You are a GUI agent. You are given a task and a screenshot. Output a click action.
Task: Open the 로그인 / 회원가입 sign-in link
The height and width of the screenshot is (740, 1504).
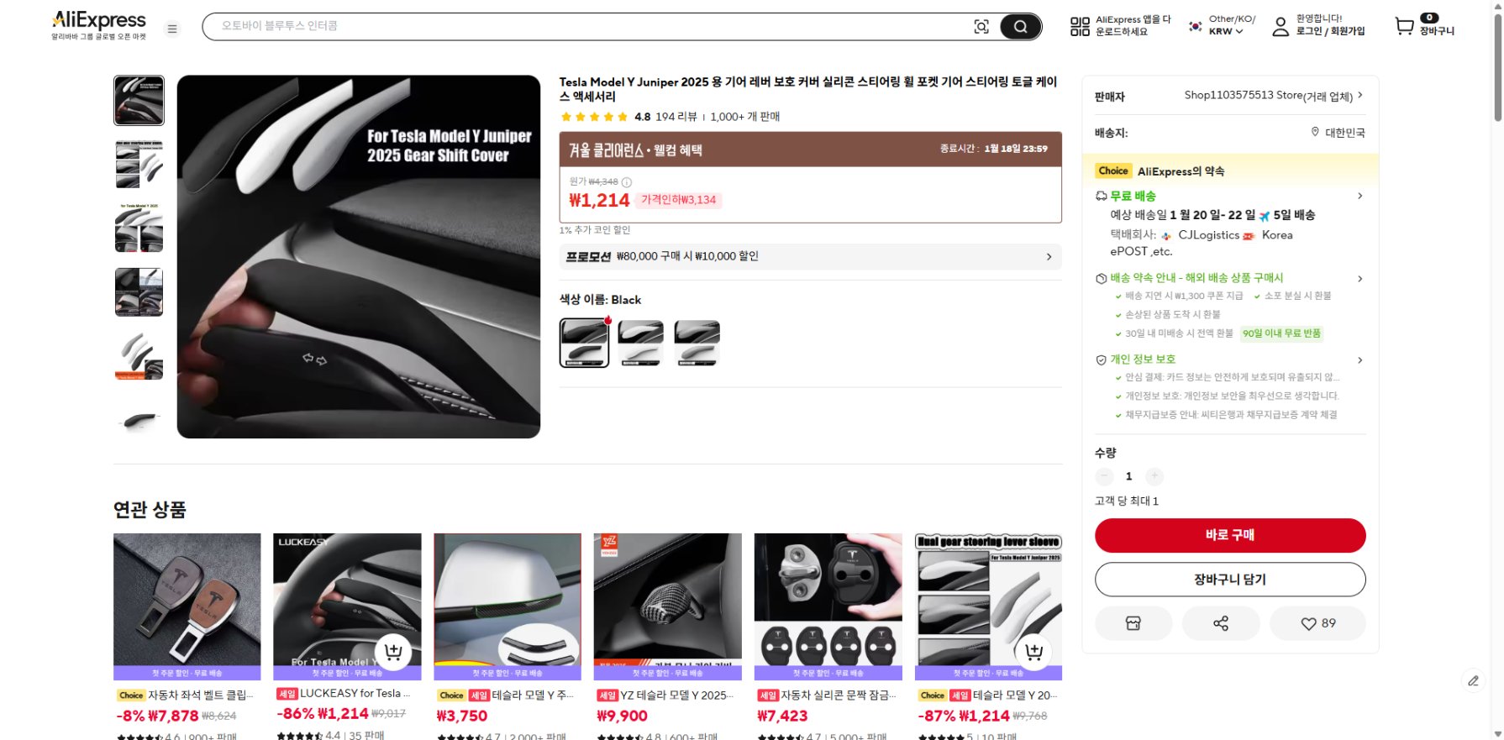[1330, 31]
